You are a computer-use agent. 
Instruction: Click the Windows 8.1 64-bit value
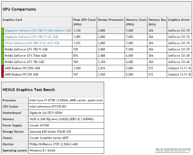42,150
